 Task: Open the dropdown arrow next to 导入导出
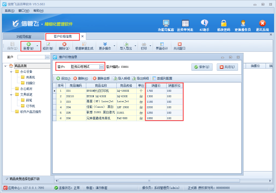pyautogui.click(x=135, y=46)
